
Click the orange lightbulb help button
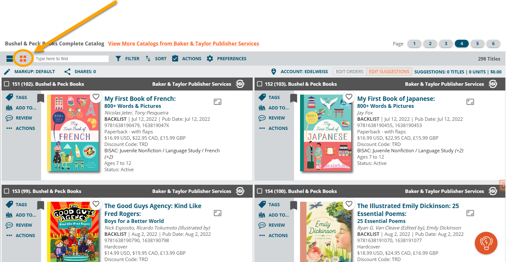[486, 243]
